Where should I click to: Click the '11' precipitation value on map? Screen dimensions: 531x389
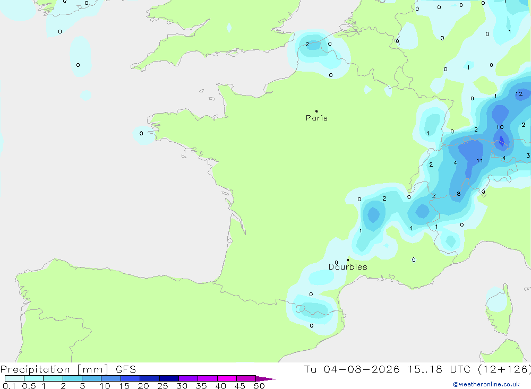479,160
